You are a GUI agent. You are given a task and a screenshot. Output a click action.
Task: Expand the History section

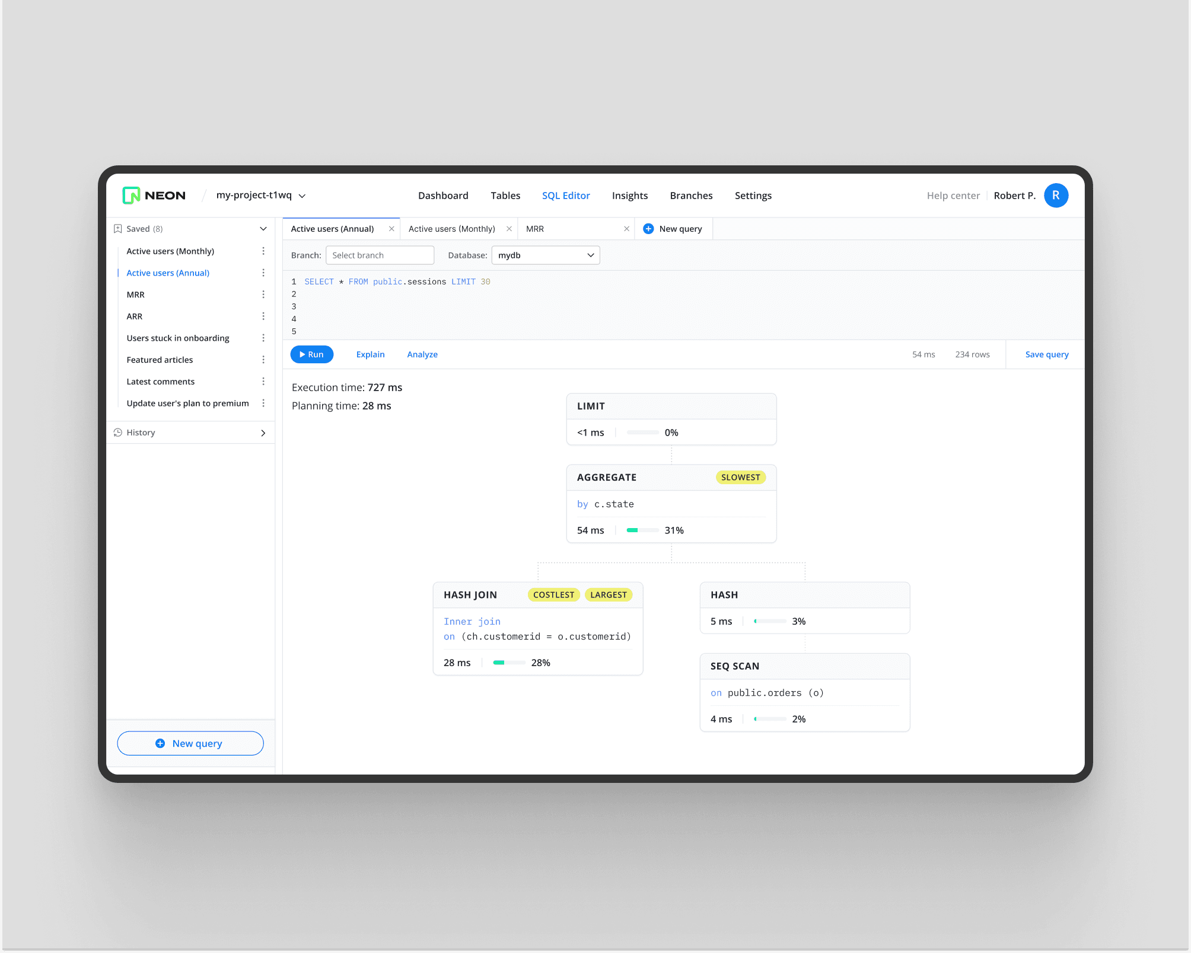[263, 433]
